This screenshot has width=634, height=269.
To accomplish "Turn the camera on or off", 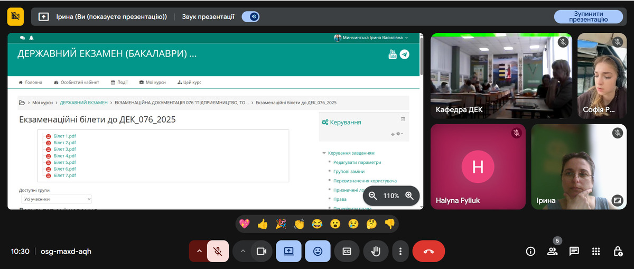I will 261,252.
